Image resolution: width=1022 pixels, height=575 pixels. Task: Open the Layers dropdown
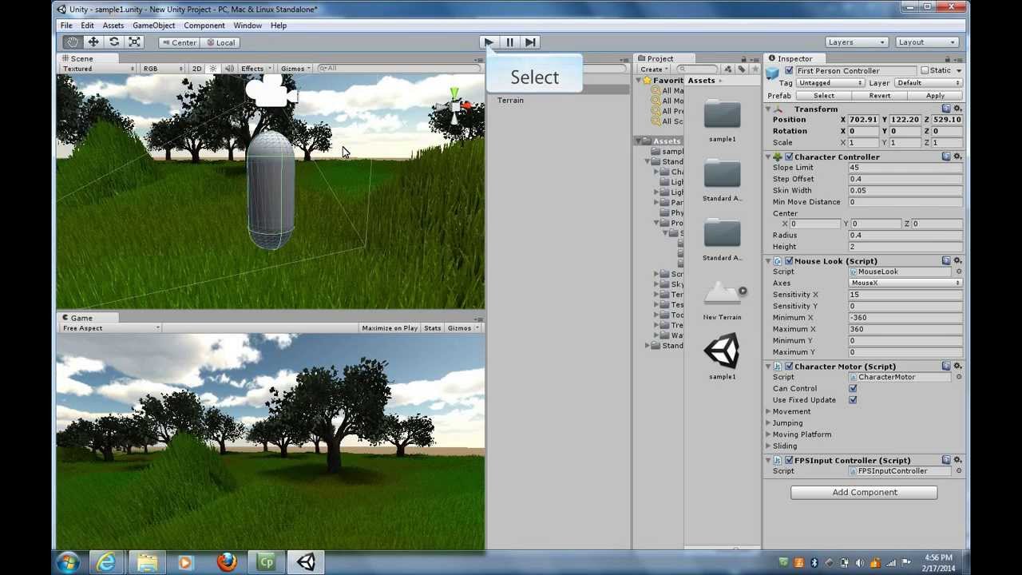pyautogui.click(x=857, y=42)
